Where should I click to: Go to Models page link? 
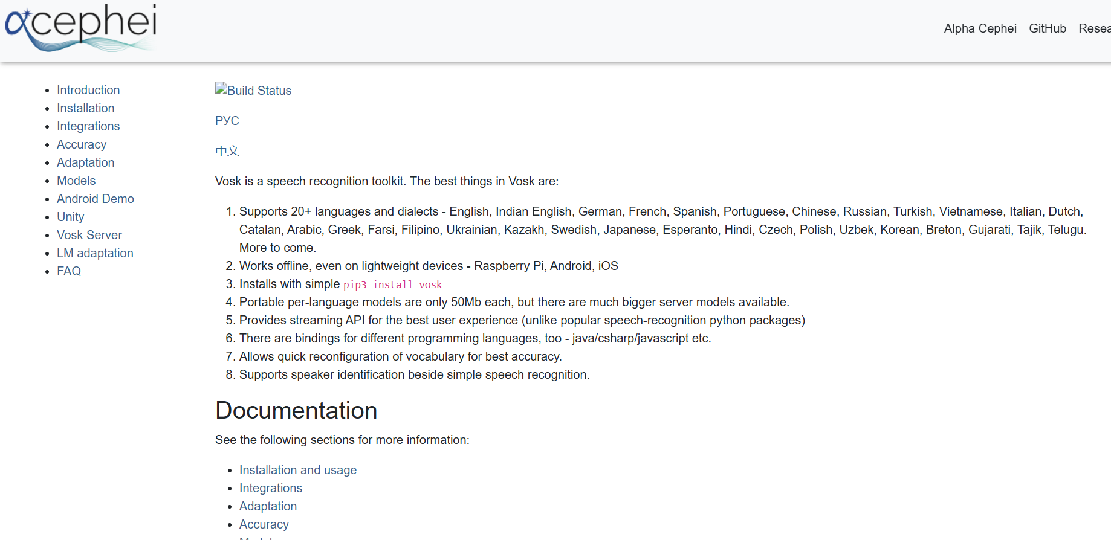click(x=76, y=181)
